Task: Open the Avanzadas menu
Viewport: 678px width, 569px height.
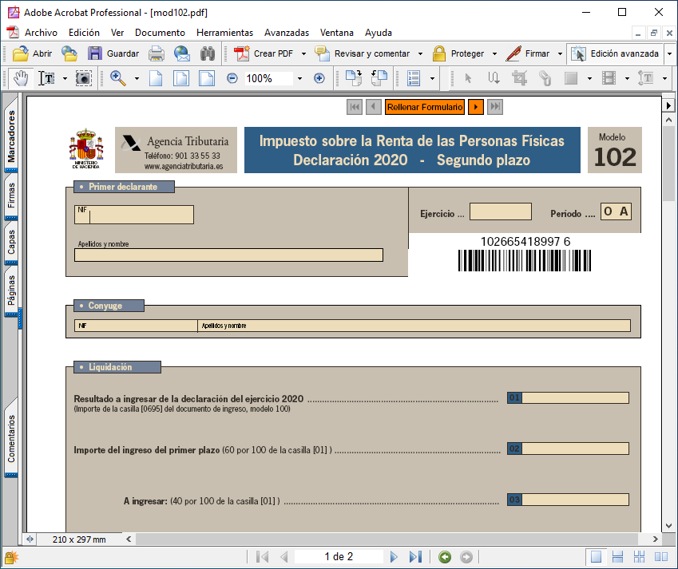Action: (x=286, y=33)
